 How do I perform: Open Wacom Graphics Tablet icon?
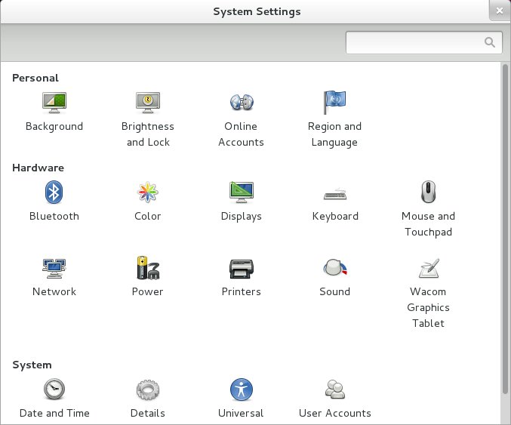pos(429,268)
